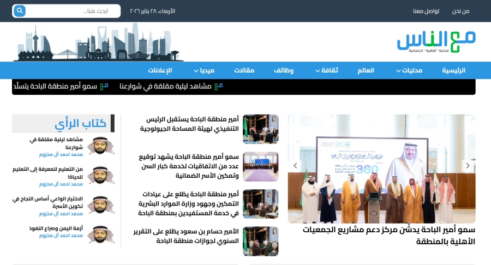Open the وظائف jobs menu item

pyautogui.click(x=284, y=70)
